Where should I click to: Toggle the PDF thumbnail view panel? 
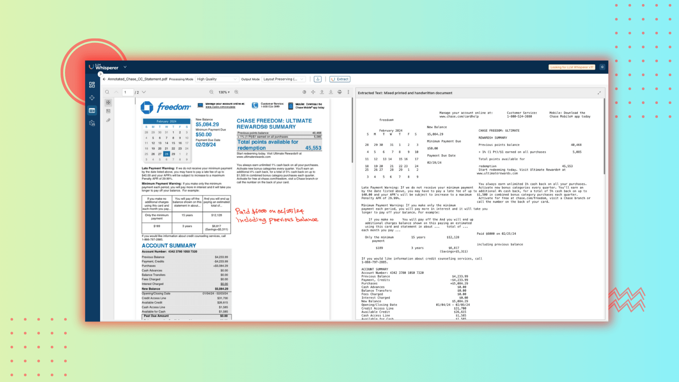coord(108,103)
